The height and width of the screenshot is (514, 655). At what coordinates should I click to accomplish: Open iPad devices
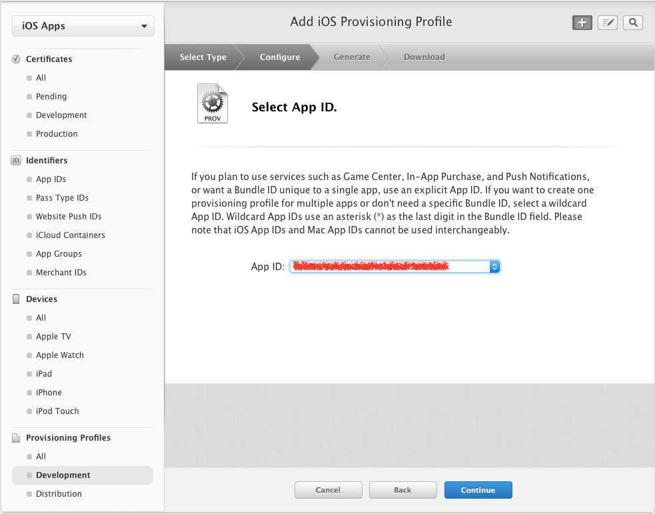pyautogui.click(x=44, y=373)
